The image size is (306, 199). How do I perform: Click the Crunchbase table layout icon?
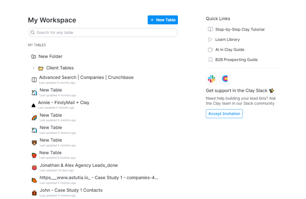[x=34, y=80]
